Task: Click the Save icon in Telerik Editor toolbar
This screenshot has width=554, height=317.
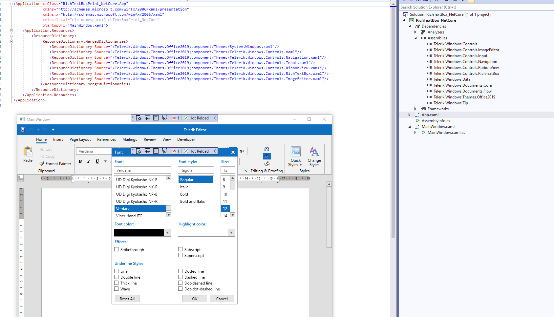Action: pos(23,130)
